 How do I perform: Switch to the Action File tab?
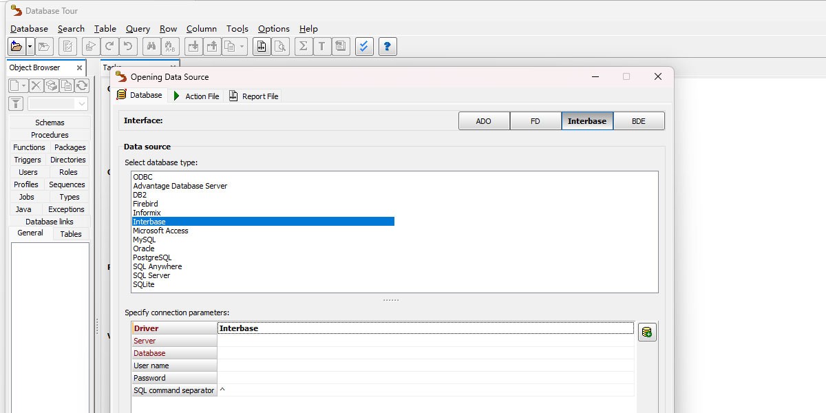pyautogui.click(x=196, y=96)
